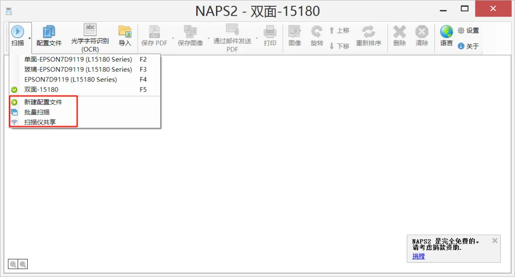The width and height of the screenshot is (515, 277).
Task: Select profile 单面-EPSON7D9119 (F2)
Action: 85,60
